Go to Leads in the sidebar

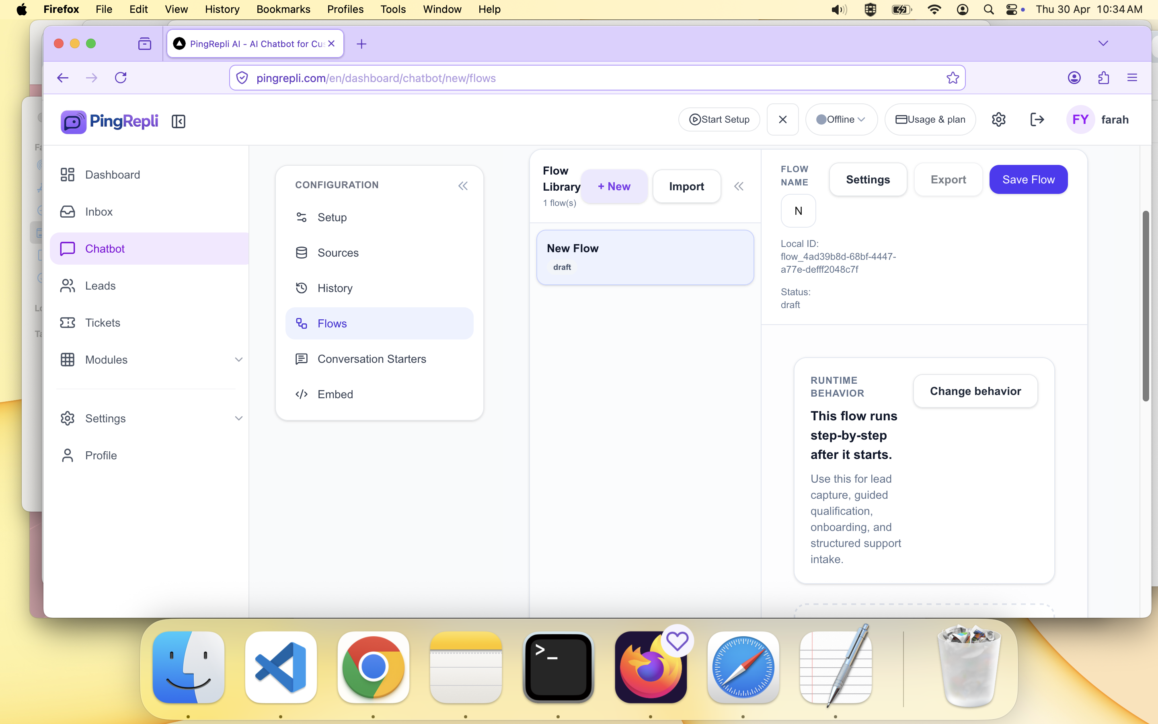(x=149, y=286)
